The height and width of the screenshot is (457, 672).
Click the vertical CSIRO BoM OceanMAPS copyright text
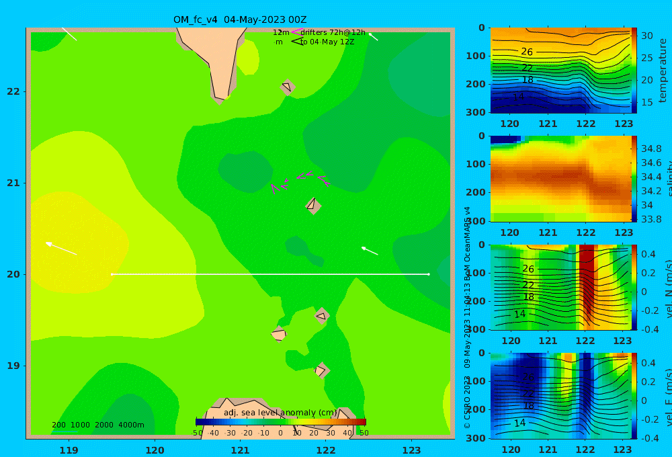click(467, 317)
